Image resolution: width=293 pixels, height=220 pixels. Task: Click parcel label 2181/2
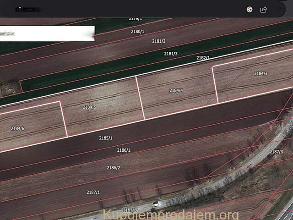tap(158, 41)
